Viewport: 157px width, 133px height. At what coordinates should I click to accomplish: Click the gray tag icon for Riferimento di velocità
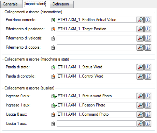(x=53, y=38)
